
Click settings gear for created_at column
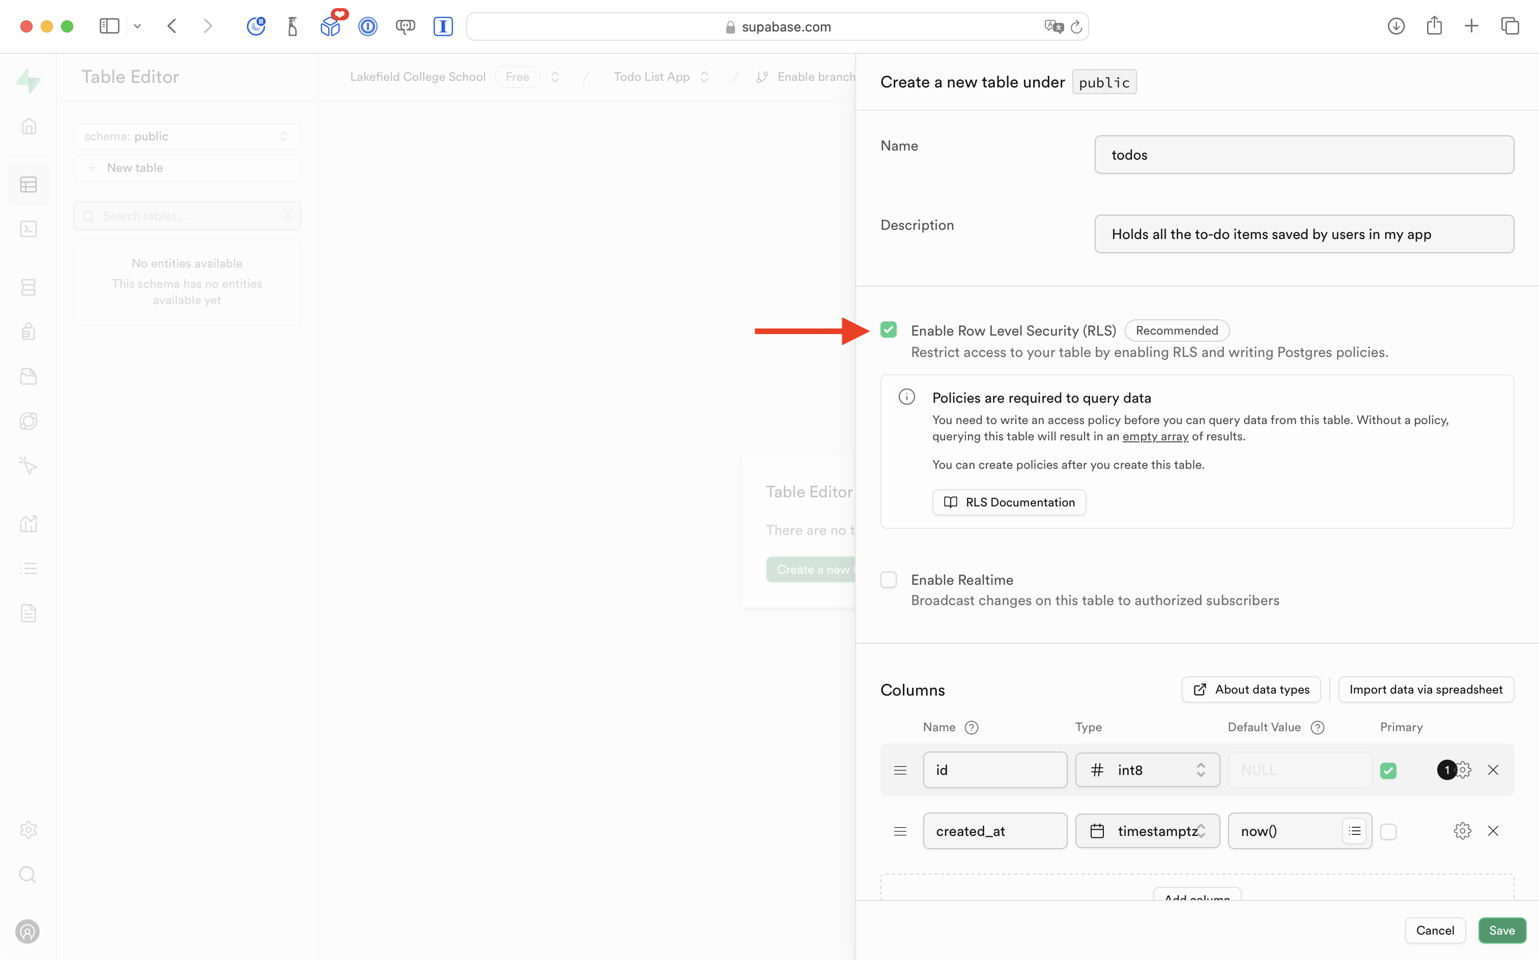coord(1462,830)
